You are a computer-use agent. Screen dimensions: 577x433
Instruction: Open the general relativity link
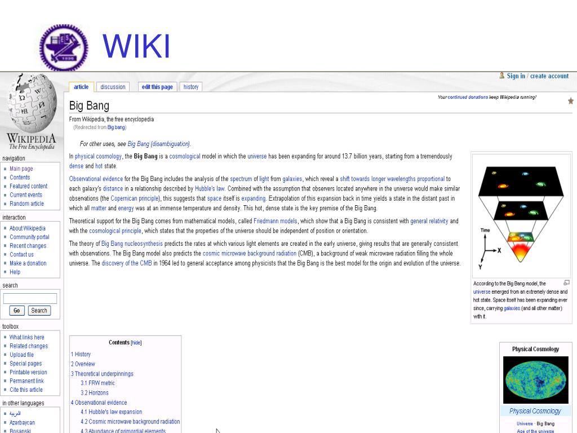pyautogui.click(x=429, y=221)
